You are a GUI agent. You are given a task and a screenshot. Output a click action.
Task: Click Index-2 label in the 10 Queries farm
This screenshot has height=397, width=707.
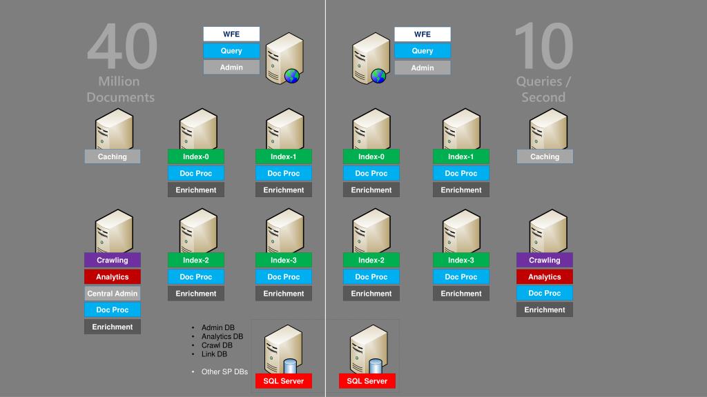point(371,260)
